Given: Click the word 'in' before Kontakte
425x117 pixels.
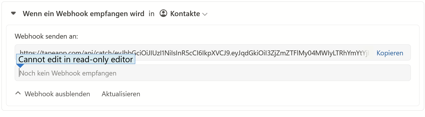Looking at the screenshot, I should click(x=151, y=14).
